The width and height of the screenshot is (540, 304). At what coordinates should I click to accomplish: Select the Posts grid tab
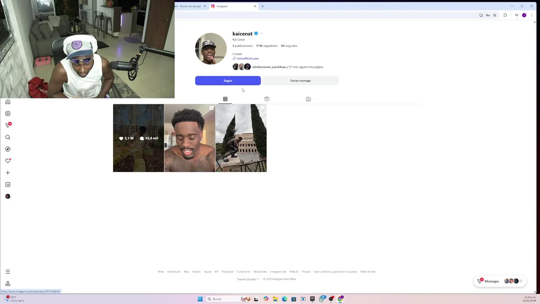[x=225, y=99]
